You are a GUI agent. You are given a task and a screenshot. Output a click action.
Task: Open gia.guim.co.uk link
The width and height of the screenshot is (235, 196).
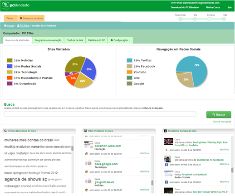(x=104, y=182)
